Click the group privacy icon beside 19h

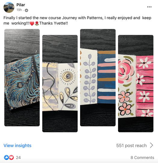[26, 10]
